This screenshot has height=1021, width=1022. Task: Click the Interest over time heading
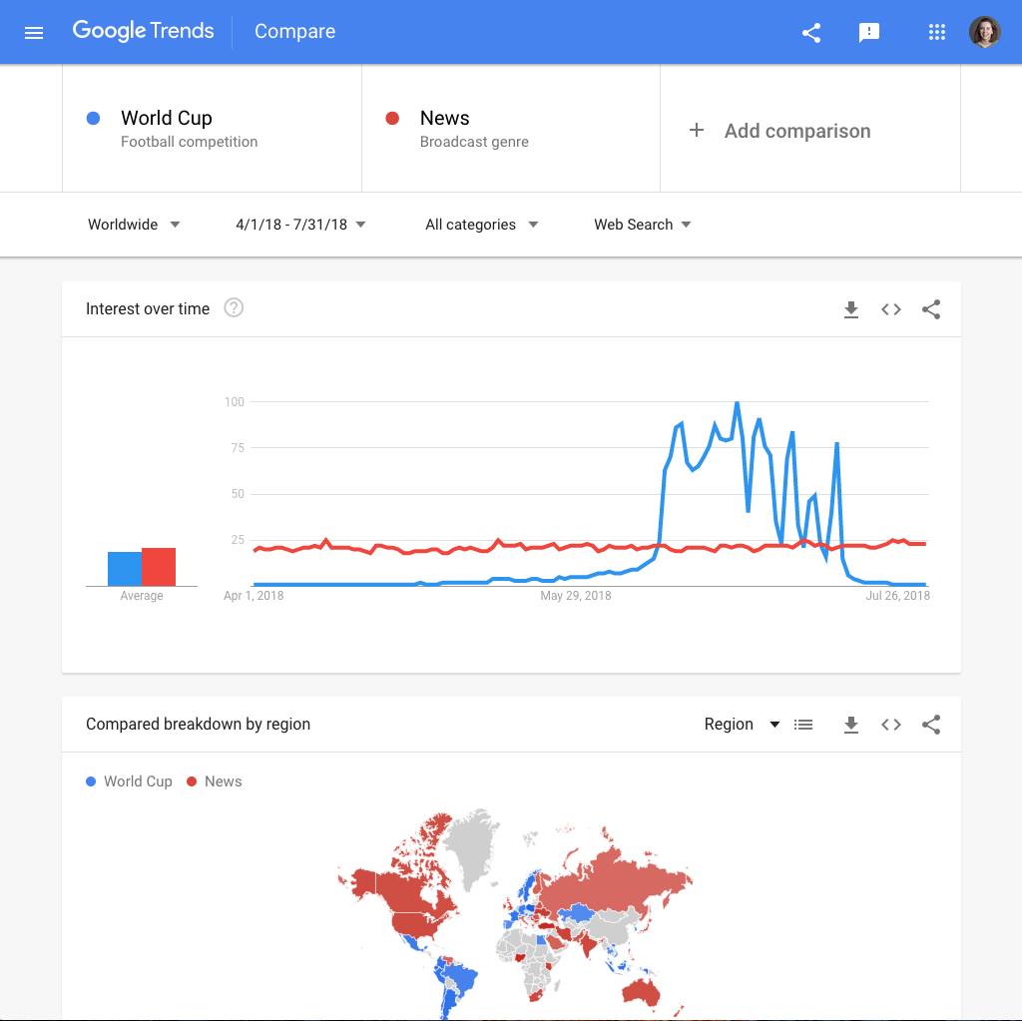click(x=148, y=309)
